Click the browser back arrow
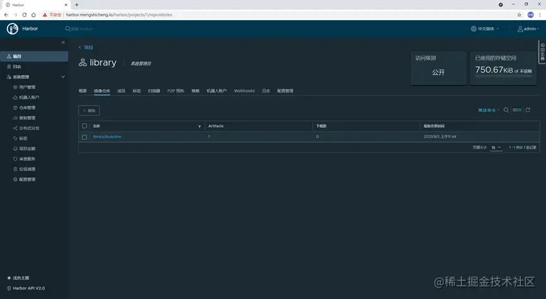Image resolution: width=546 pixels, height=299 pixels. tap(6, 15)
